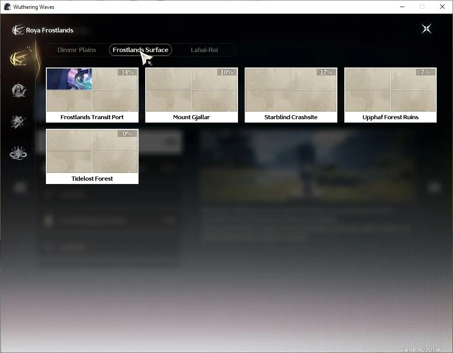Minimize the Wuthering Waves window
The height and width of the screenshot is (353, 453).
[x=402, y=7]
